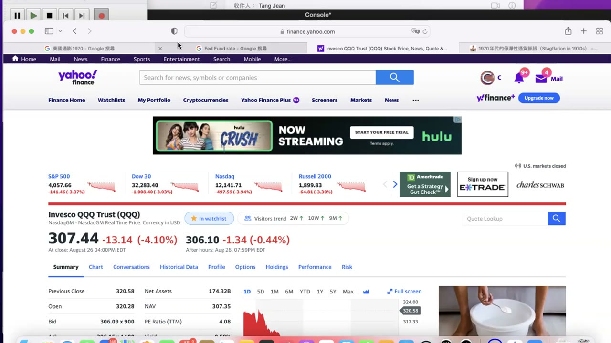Show the Safari tab overview
This screenshot has height=343, width=611.
[600, 31]
